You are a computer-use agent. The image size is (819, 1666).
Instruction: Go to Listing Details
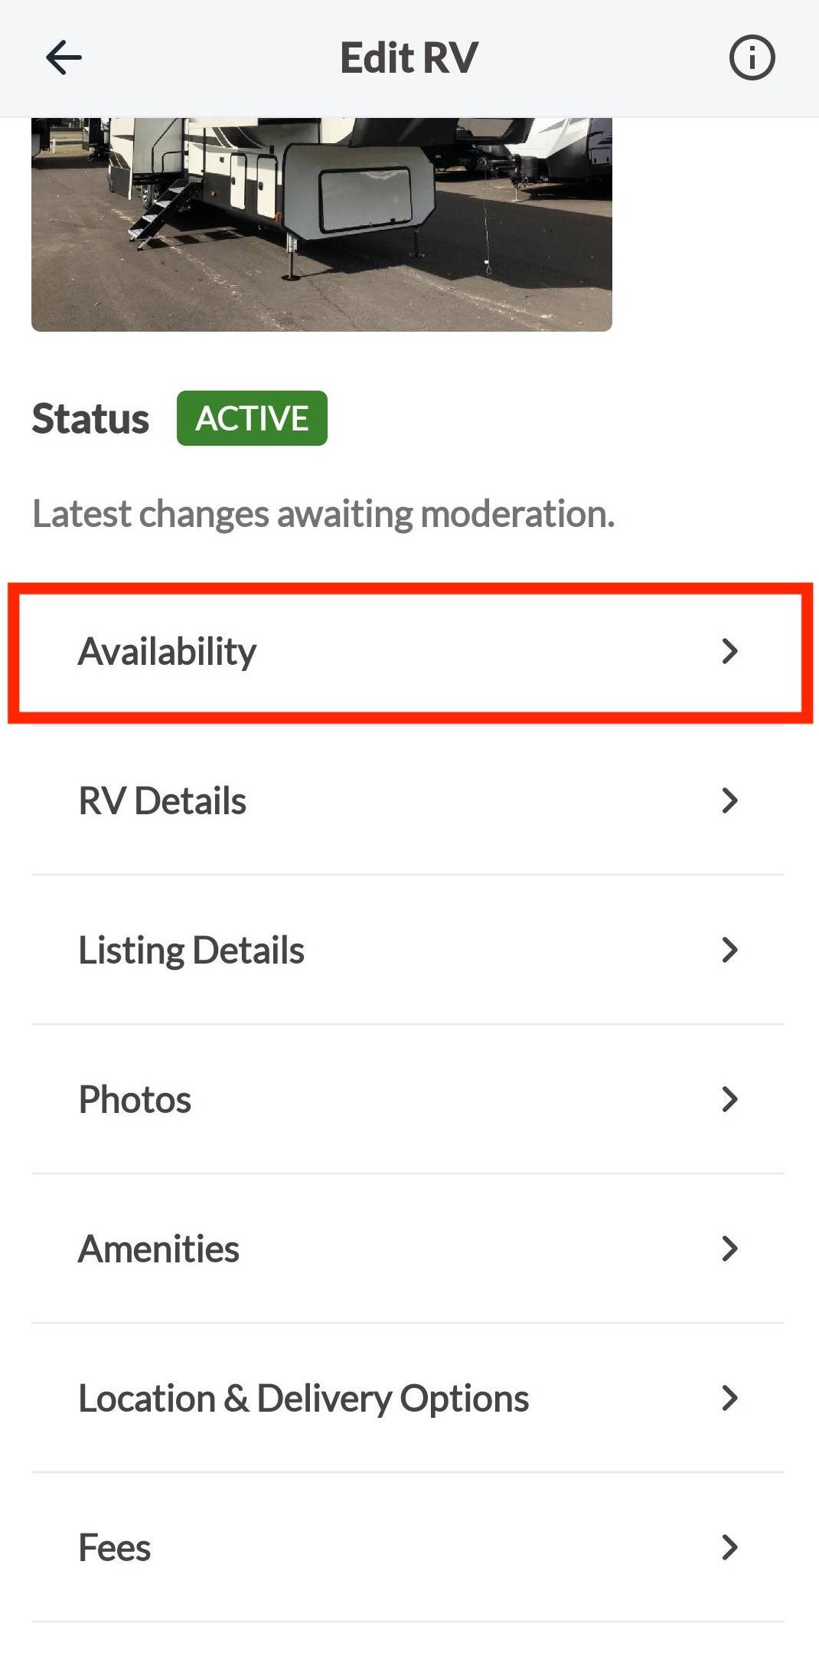pyautogui.click(x=191, y=951)
